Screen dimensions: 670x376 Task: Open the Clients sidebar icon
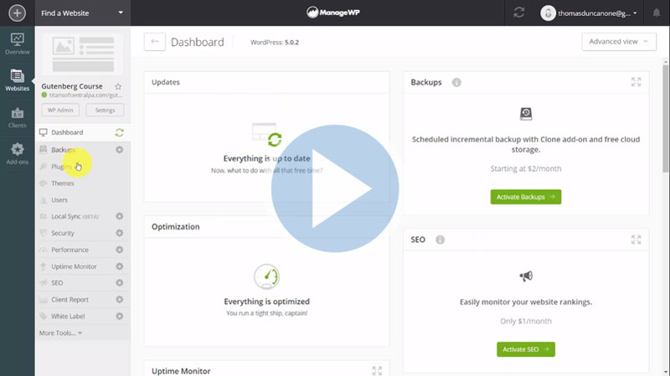(17, 116)
